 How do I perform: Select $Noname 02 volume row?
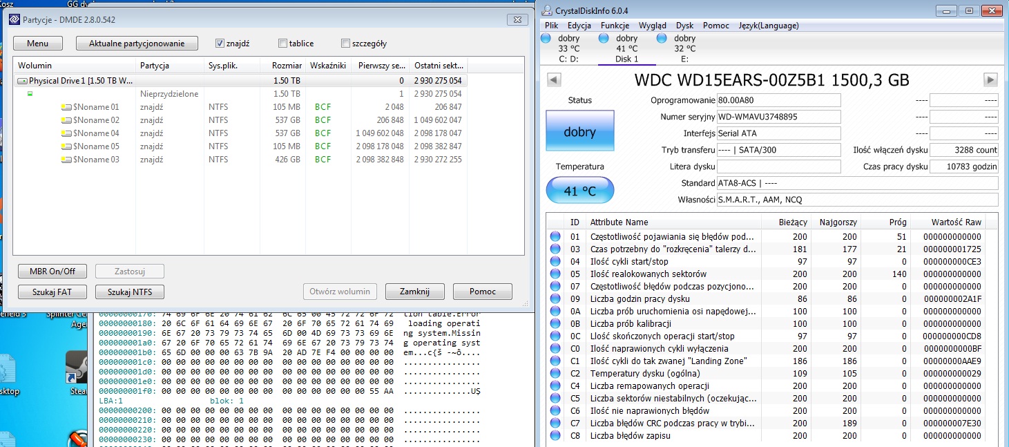pyautogui.click(x=240, y=120)
